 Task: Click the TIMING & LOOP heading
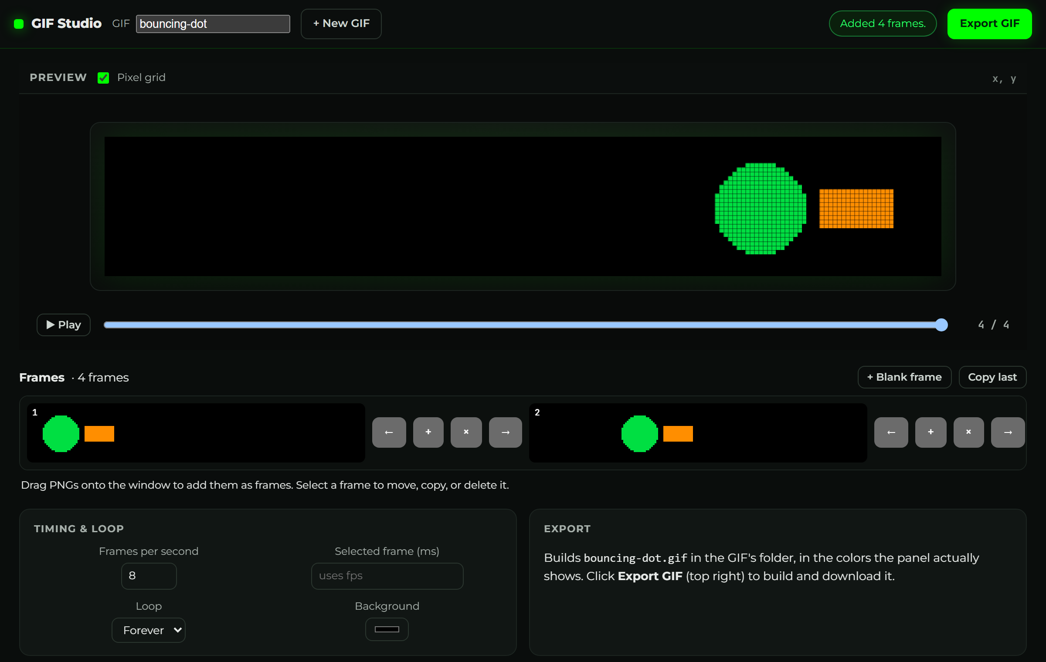tap(79, 528)
